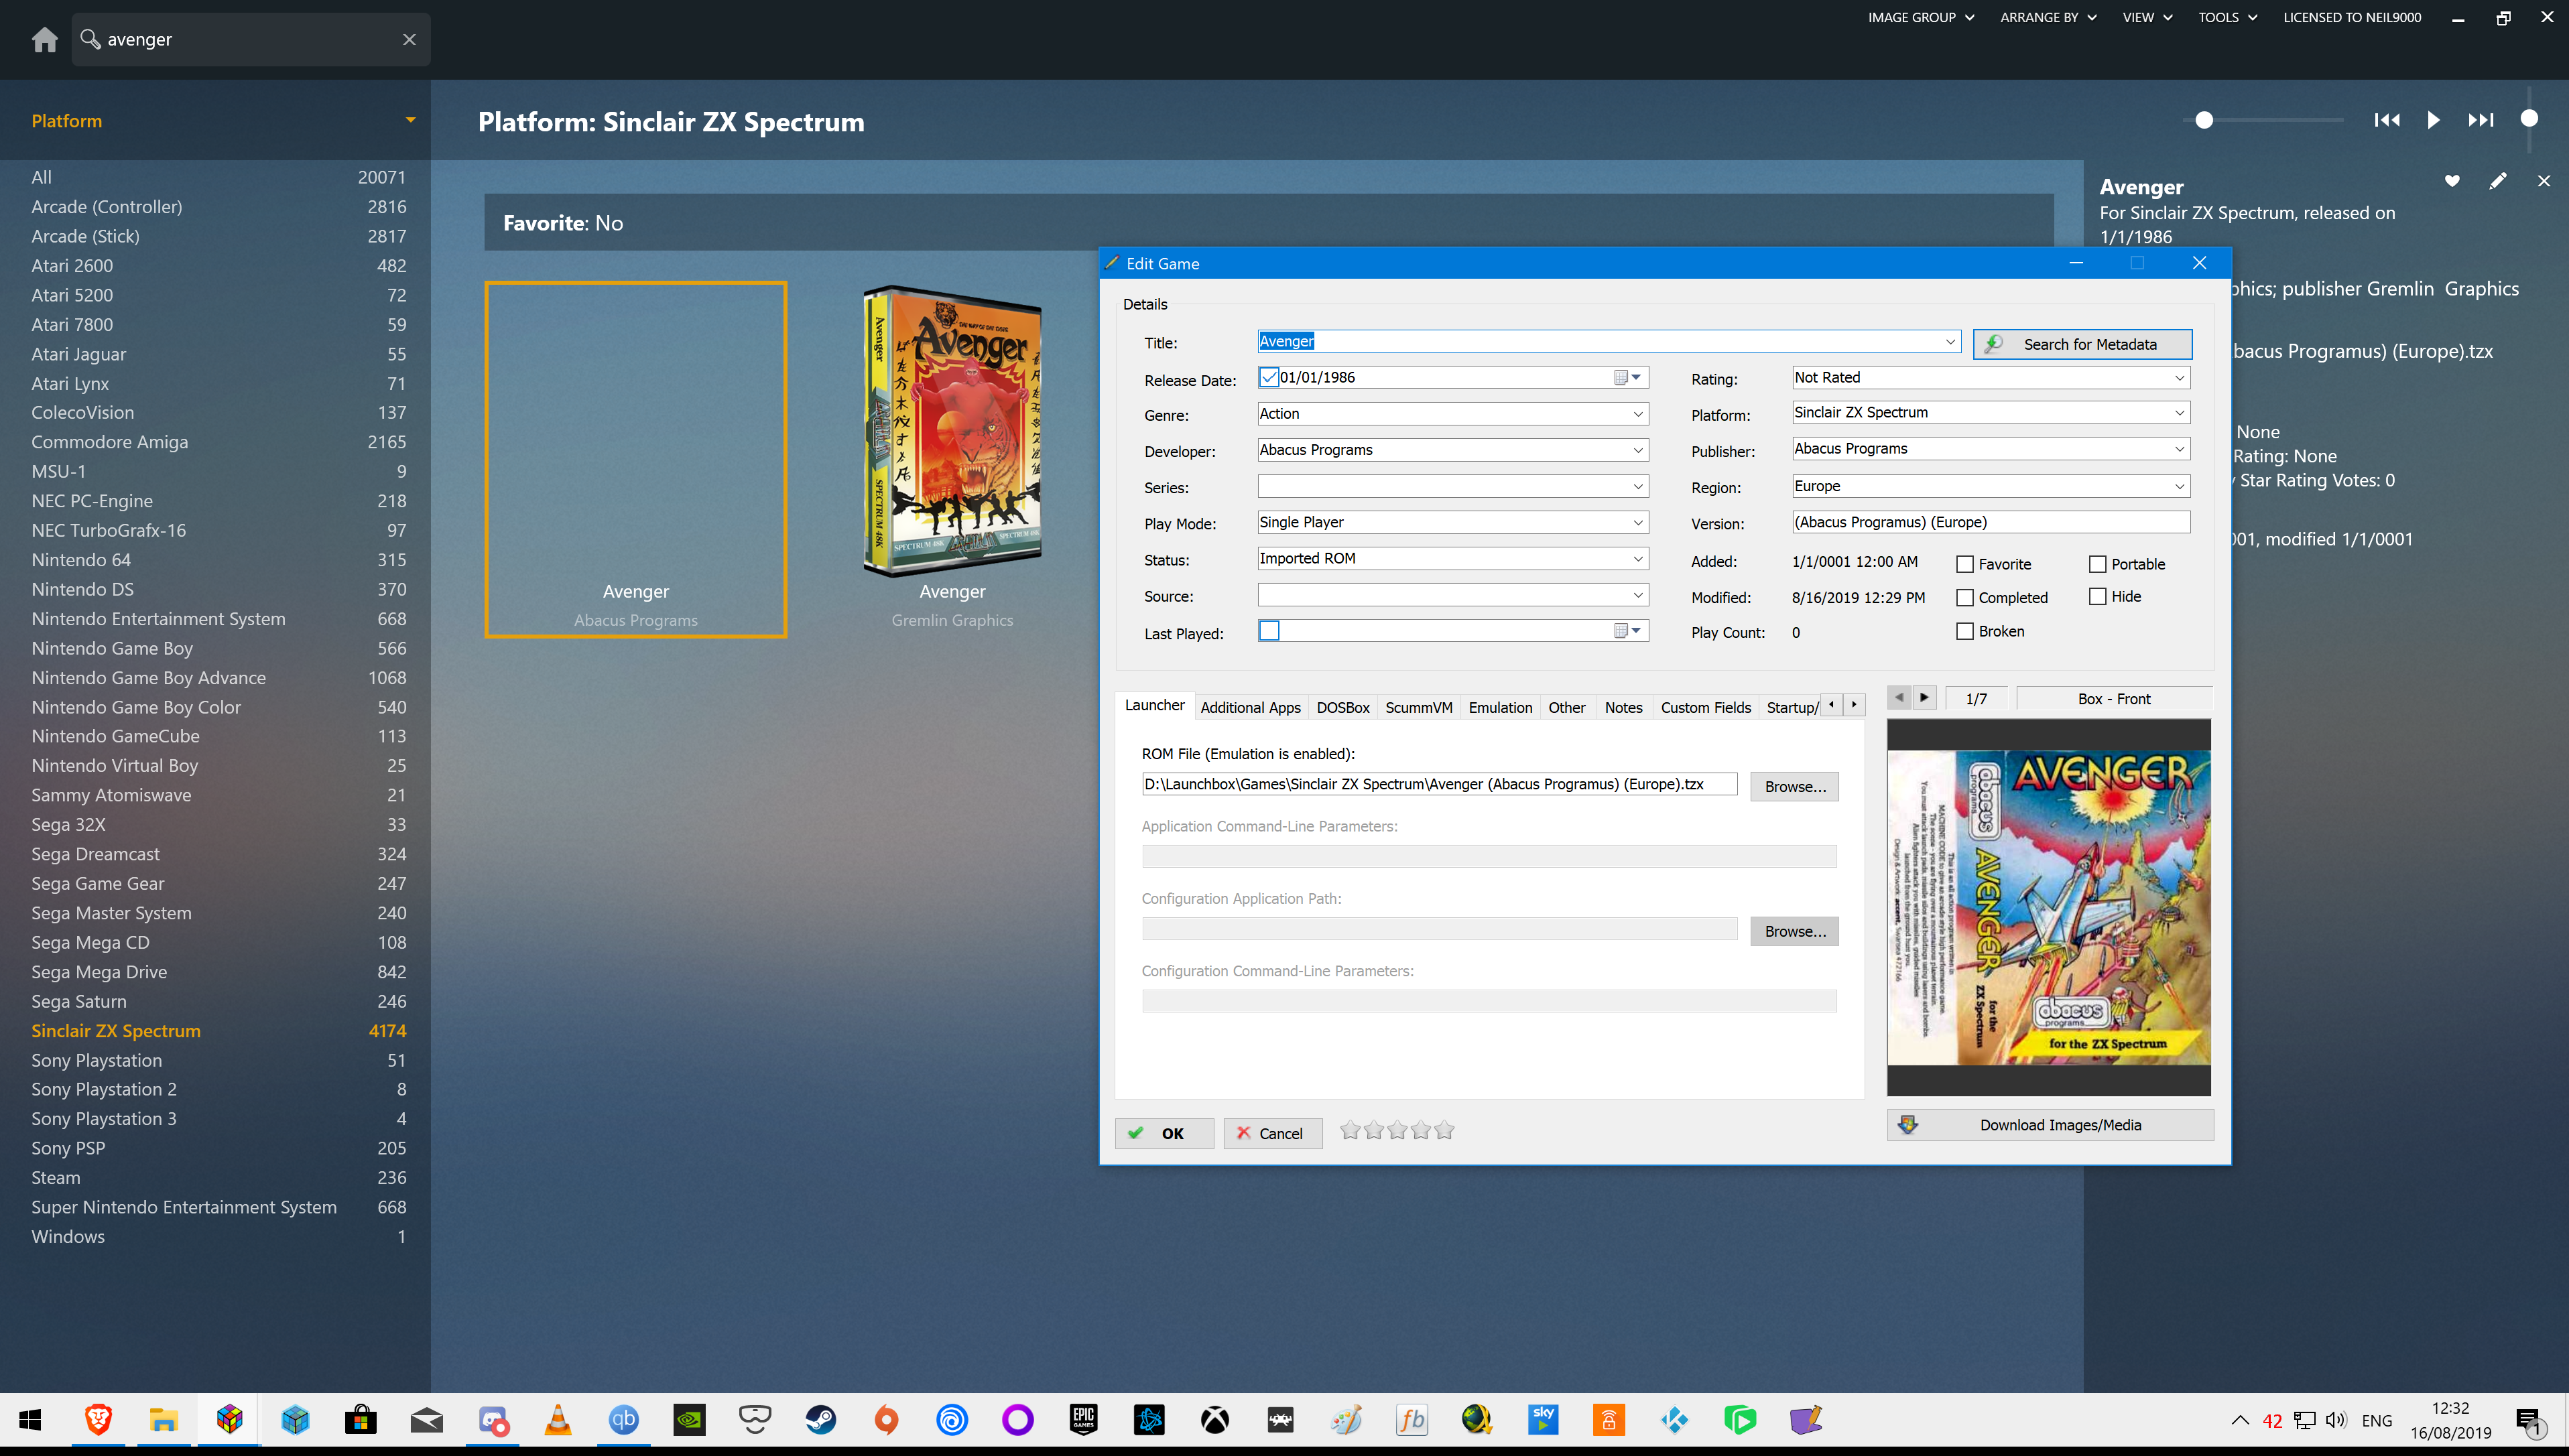
Task: Skip to next track
Action: click(x=2481, y=120)
